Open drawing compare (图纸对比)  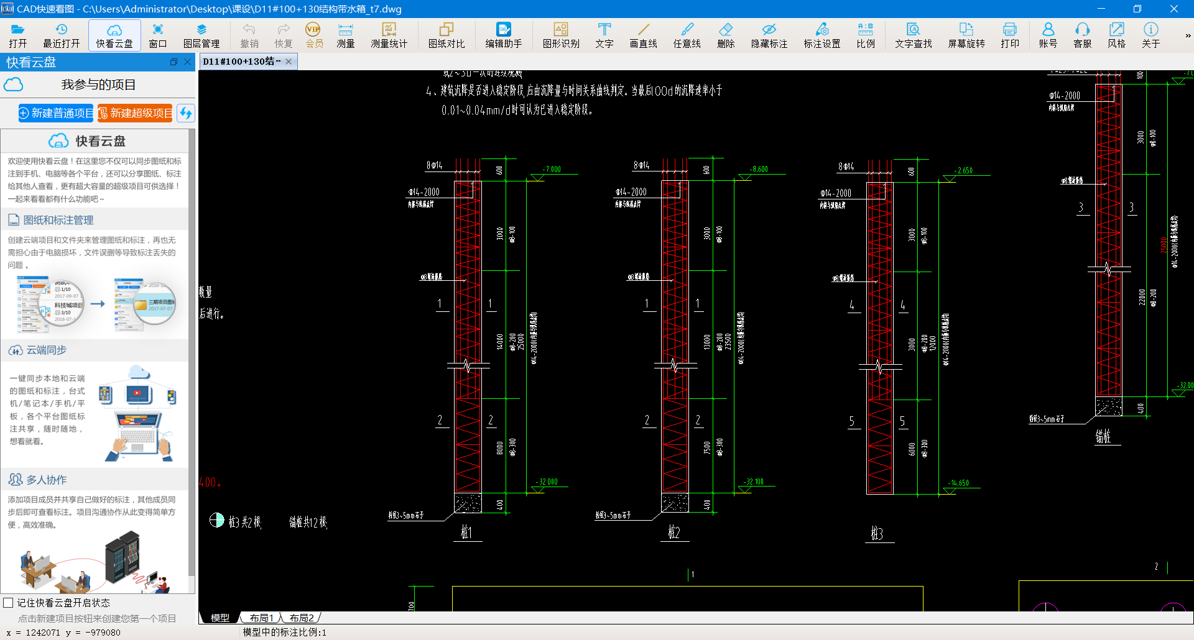[x=447, y=35]
